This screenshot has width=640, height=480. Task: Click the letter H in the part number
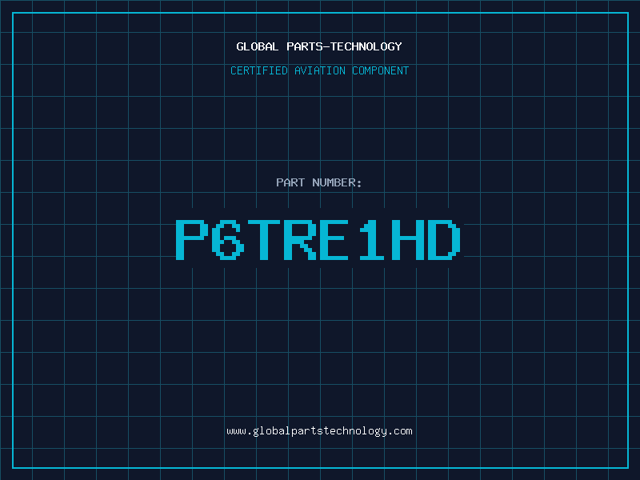click(409, 240)
